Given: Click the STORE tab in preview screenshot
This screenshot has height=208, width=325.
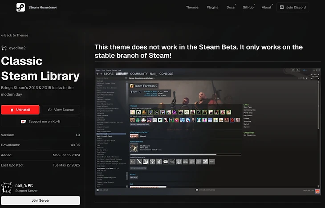Looking at the screenshot, I should [108, 74].
